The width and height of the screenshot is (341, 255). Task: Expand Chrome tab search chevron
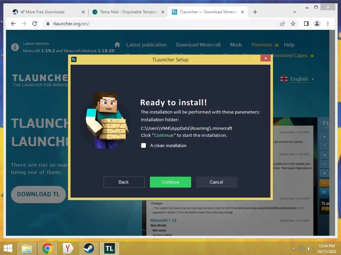point(295,12)
